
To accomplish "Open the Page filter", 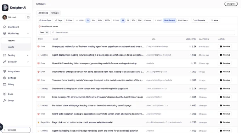I will point(58,20).
